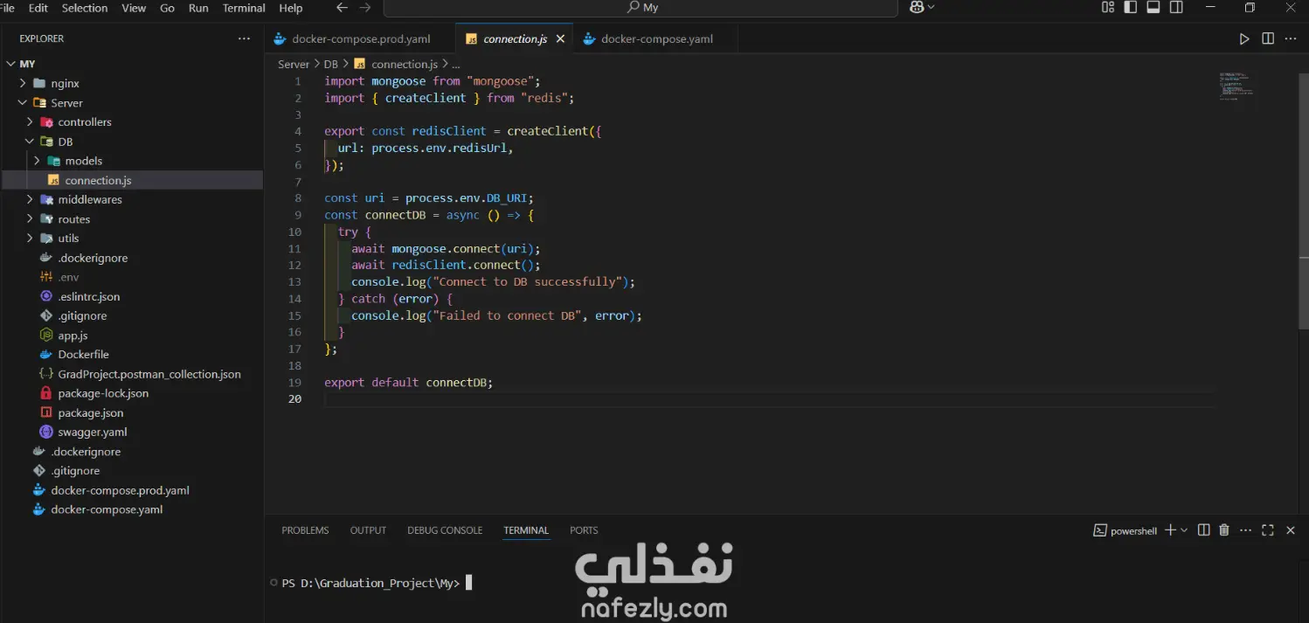Close the connection.js tab
The width and height of the screenshot is (1309, 623).
point(560,38)
